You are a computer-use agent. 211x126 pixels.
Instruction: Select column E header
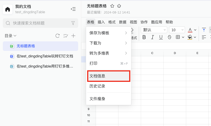197,53
